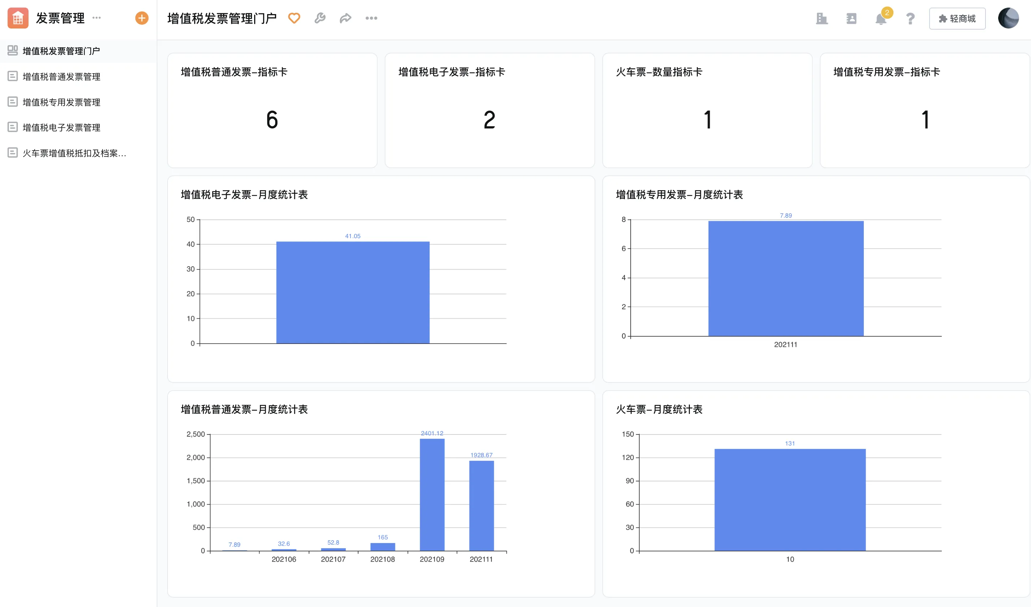Viewport: 1031px width, 607px height.
Task: Open 增值税专用发票管理 in the sidebar
Action: (x=61, y=102)
